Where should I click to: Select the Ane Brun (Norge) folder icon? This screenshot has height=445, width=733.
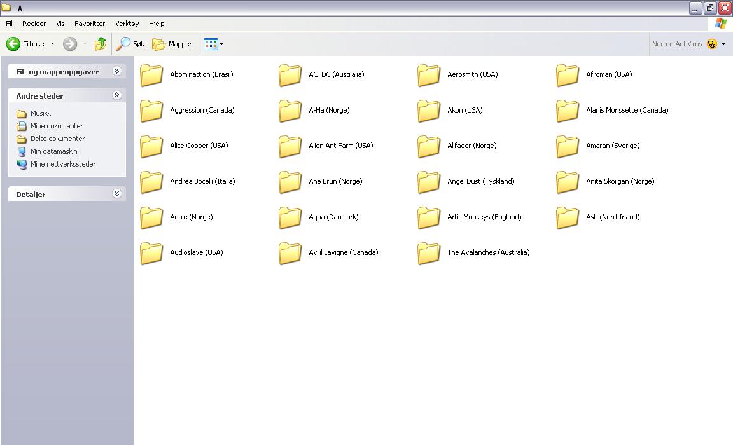[290, 182]
